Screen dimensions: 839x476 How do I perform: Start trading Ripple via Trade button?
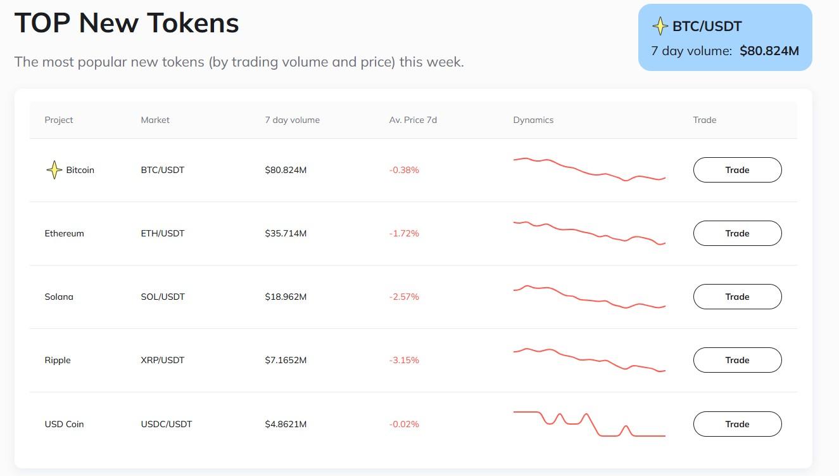[737, 360]
